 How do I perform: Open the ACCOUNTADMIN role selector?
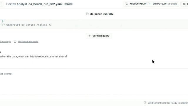(136, 4)
